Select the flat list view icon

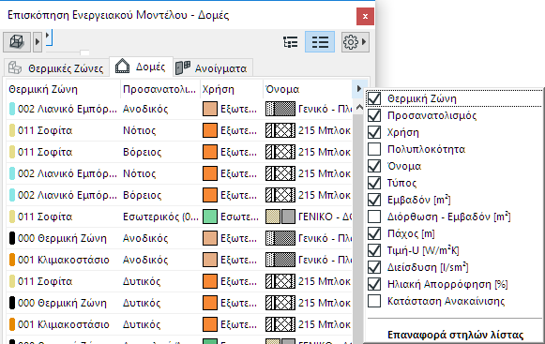(320, 42)
